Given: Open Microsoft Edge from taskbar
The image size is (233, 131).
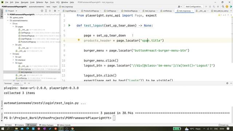Looking at the screenshot, I should (x=28, y=128).
